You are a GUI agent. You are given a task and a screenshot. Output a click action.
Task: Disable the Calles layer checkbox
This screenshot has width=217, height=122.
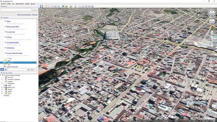(4, 85)
